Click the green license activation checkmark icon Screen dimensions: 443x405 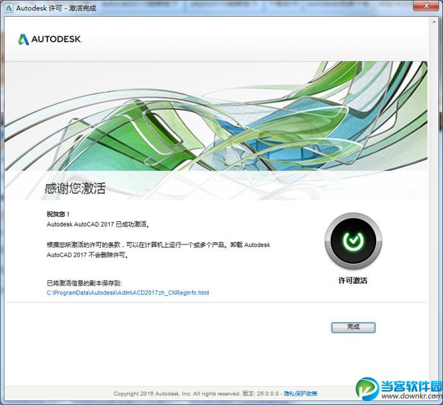pyautogui.click(x=353, y=241)
